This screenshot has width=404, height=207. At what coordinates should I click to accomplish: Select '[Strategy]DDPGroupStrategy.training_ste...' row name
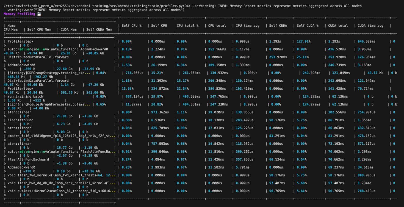pyautogui.click(x=49, y=73)
